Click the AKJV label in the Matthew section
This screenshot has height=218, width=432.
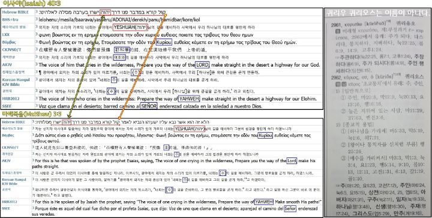7,160
